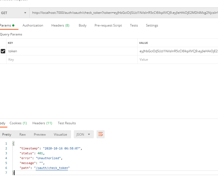The height and width of the screenshot is (183, 218).
Task: Switch to the Authorization tab
Action: [33, 25]
